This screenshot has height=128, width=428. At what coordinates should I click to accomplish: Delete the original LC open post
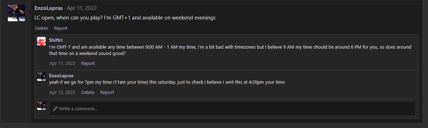pyautogui.click(x=41, y=28)
